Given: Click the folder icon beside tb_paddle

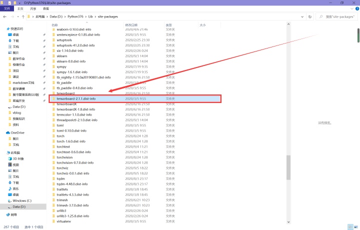Looking at the screenshot, I should [x=53, y=82].
